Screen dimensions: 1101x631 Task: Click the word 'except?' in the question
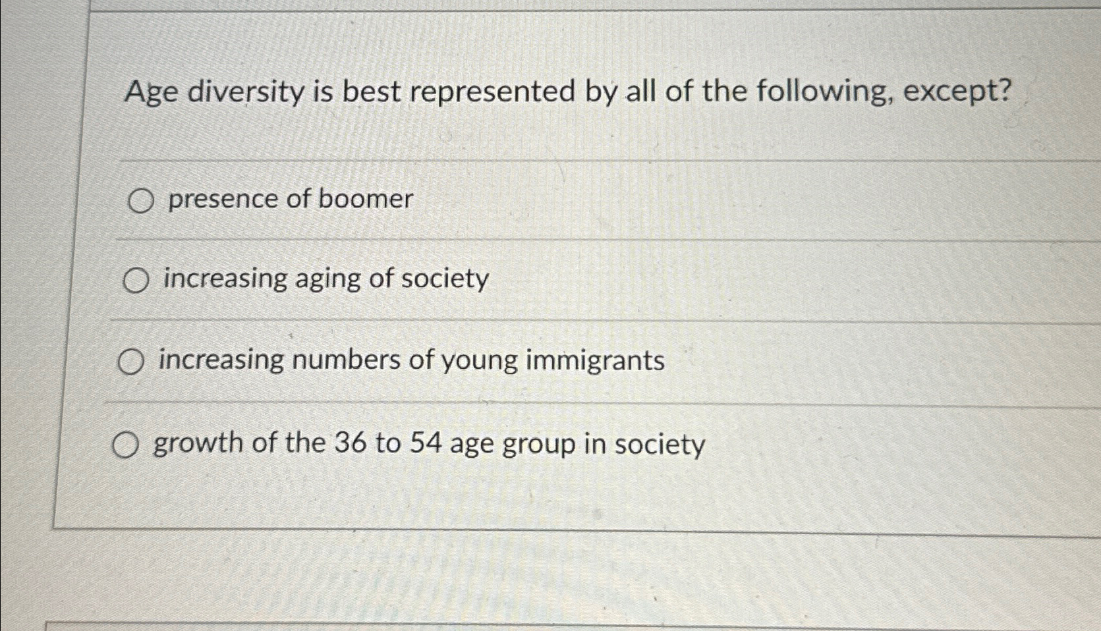pos(957,92)
